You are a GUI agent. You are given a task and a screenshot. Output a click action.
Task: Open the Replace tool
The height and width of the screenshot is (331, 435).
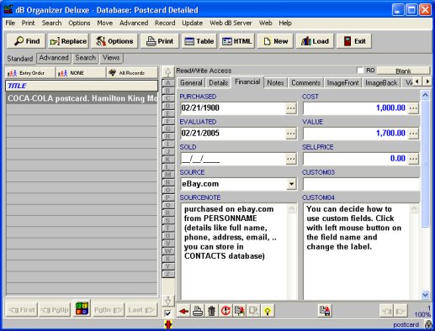68,41
